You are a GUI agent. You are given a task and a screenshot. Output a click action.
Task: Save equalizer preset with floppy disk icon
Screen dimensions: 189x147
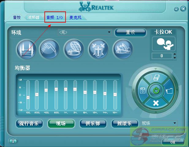(142, 91)
